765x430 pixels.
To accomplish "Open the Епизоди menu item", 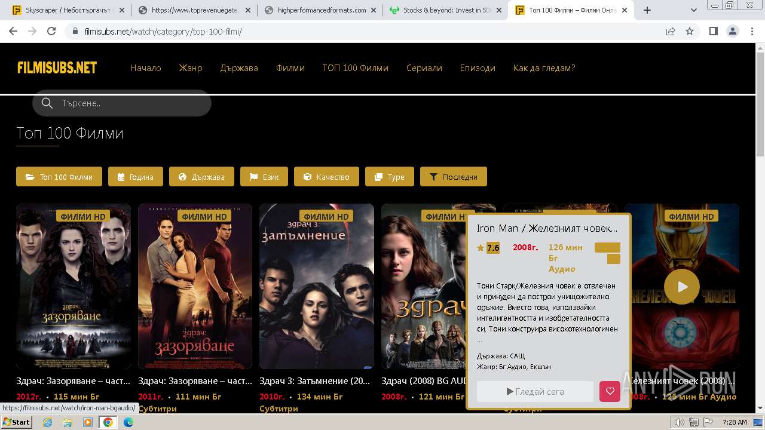I will (x=478, y=68).
